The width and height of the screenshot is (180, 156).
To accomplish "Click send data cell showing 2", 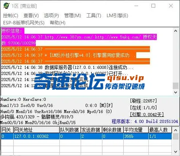I will coord(91,136).
